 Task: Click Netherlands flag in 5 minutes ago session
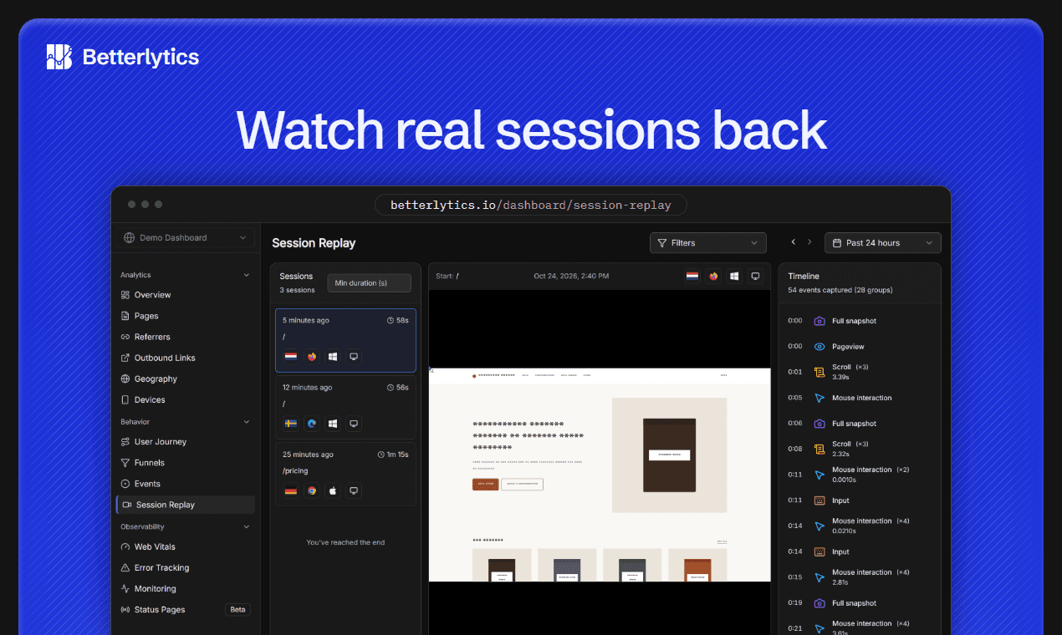(x=291, y=357)
